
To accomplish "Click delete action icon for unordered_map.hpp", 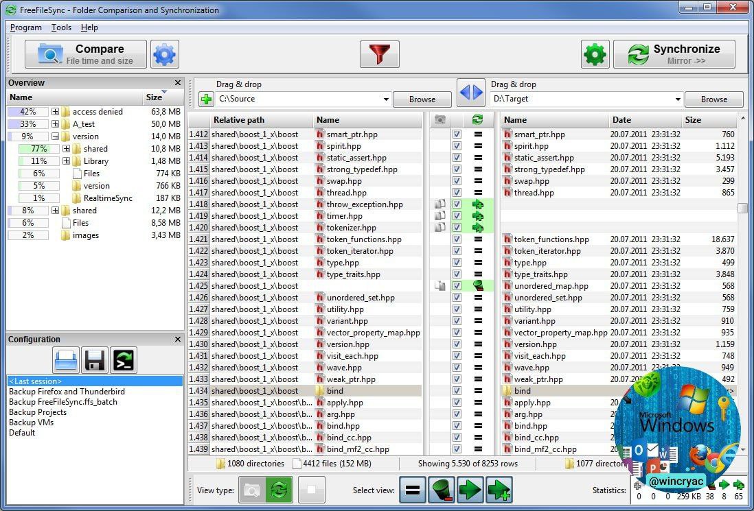I will 478,286.
